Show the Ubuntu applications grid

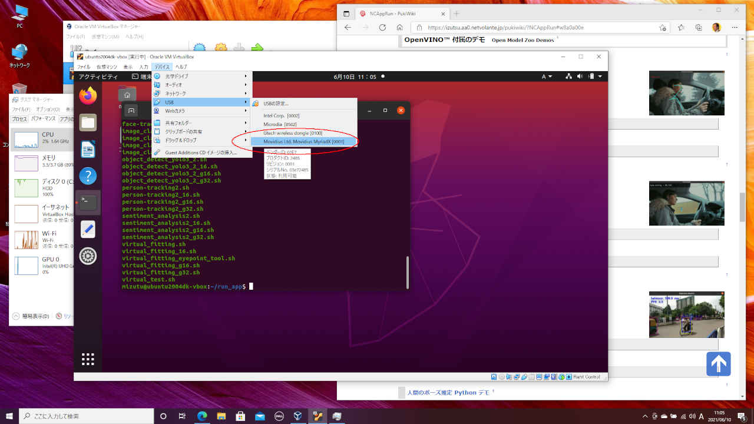point(88,359)
